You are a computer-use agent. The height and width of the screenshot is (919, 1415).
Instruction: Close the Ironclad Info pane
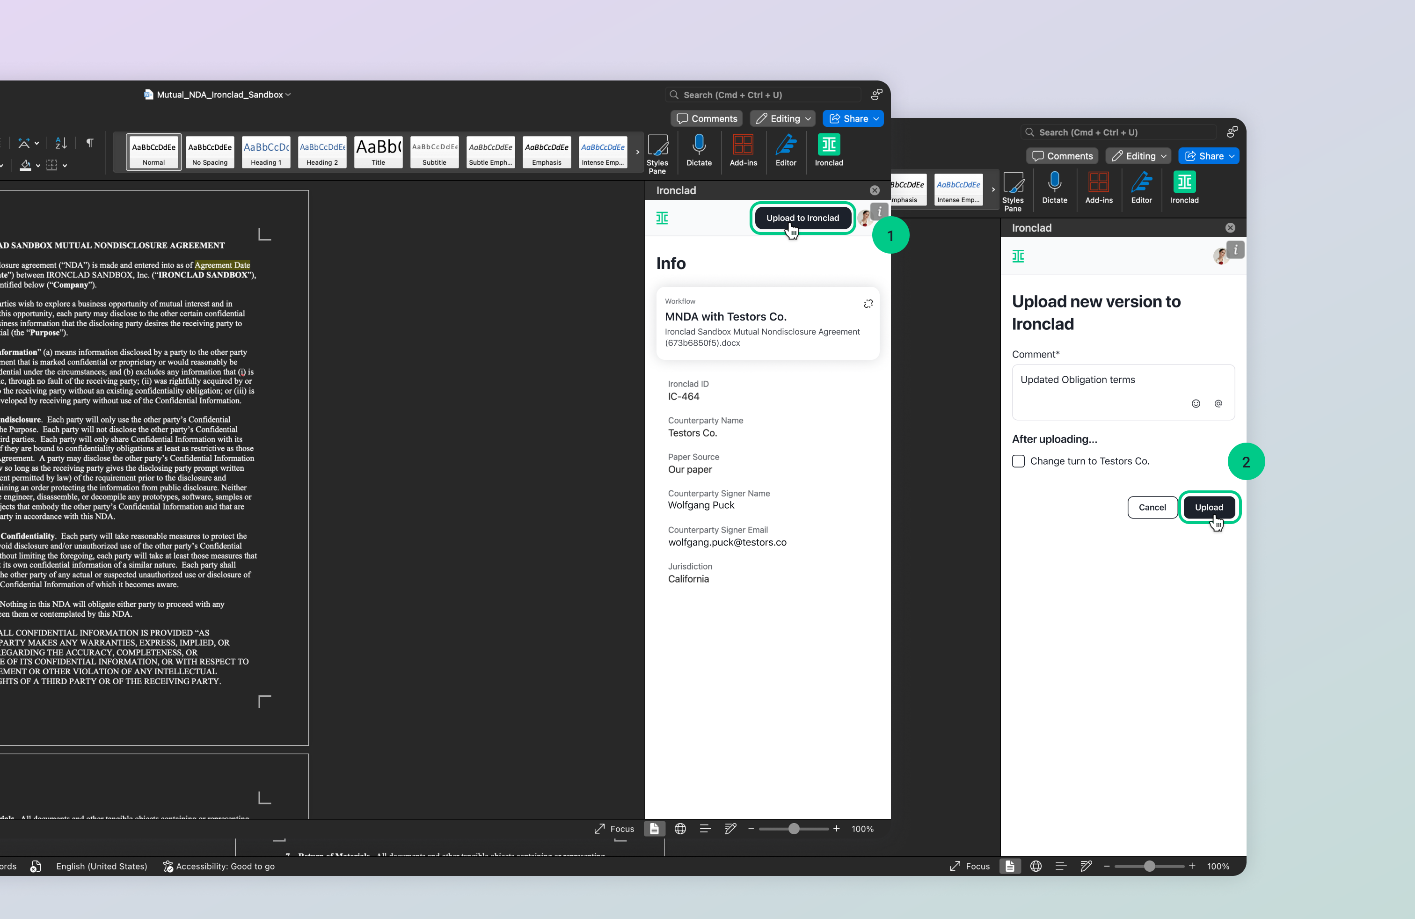pyautogui.click(x=875, y=190)
